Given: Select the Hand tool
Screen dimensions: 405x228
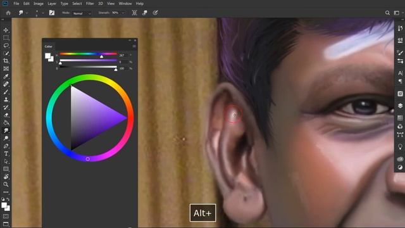Looking at the screenshot, I should [6, 177].
